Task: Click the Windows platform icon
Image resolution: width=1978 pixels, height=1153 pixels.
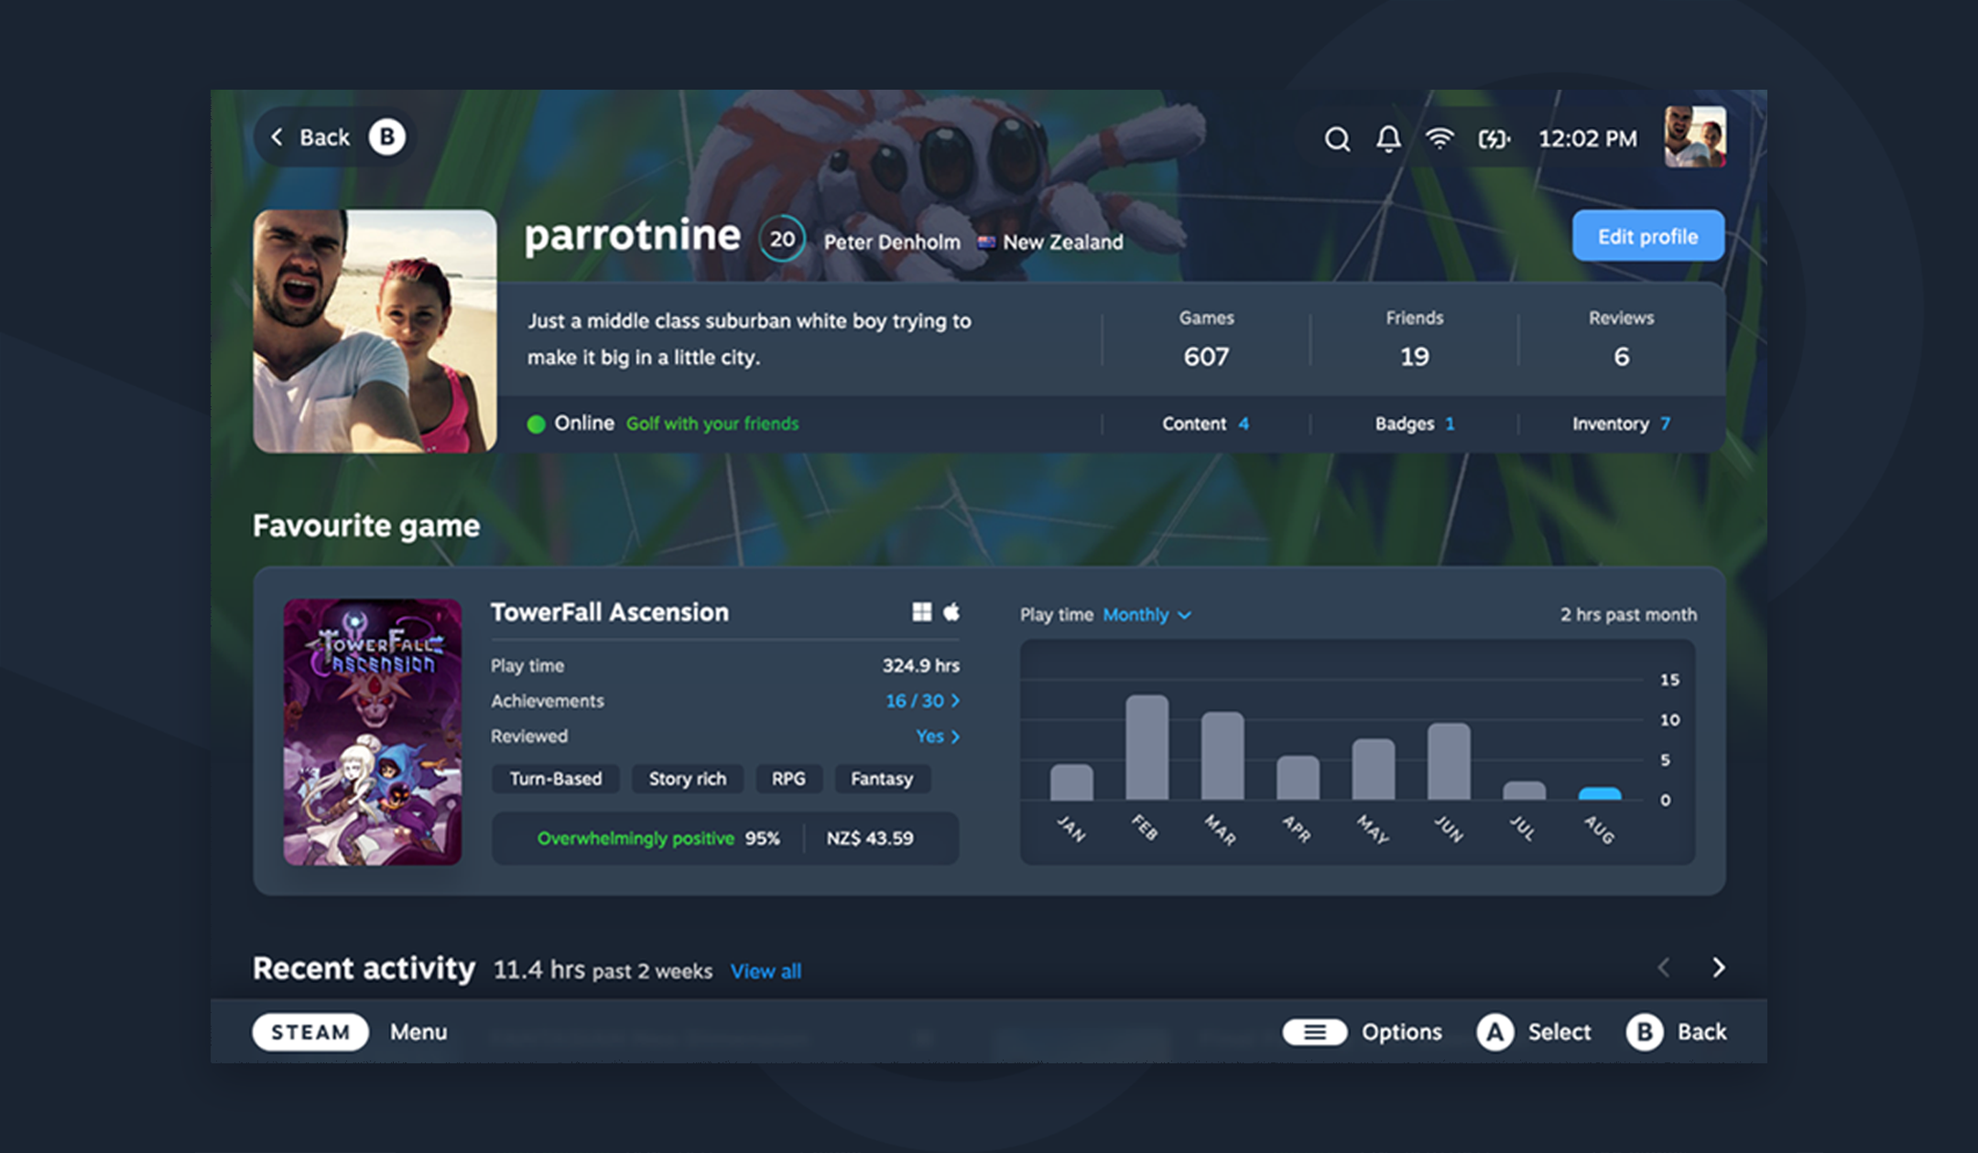Action: click(x=922, y=612)
